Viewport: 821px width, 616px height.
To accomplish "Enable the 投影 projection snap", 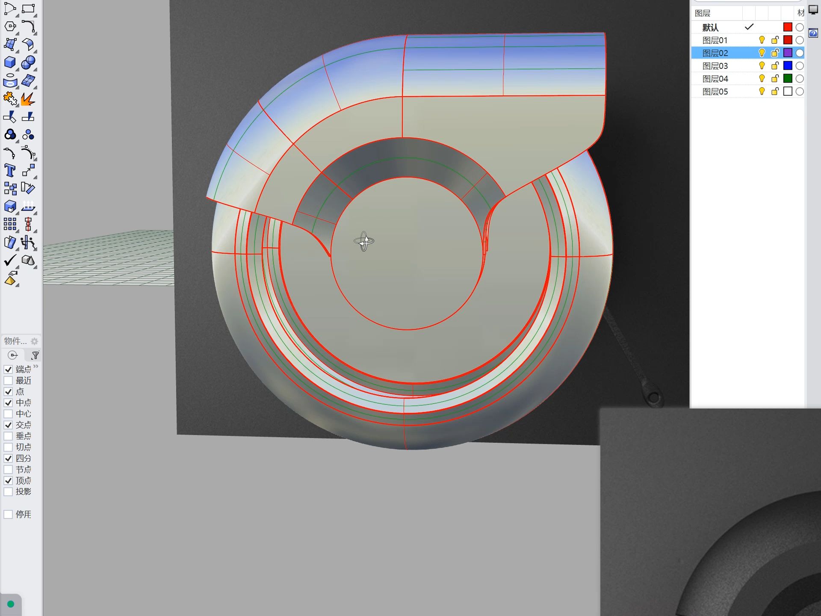I will pos(8,492).
